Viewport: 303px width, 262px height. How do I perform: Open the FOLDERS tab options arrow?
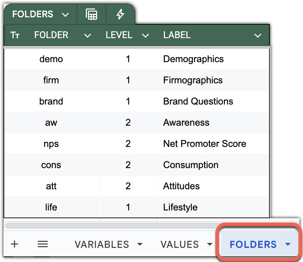(x=288, y=244)
